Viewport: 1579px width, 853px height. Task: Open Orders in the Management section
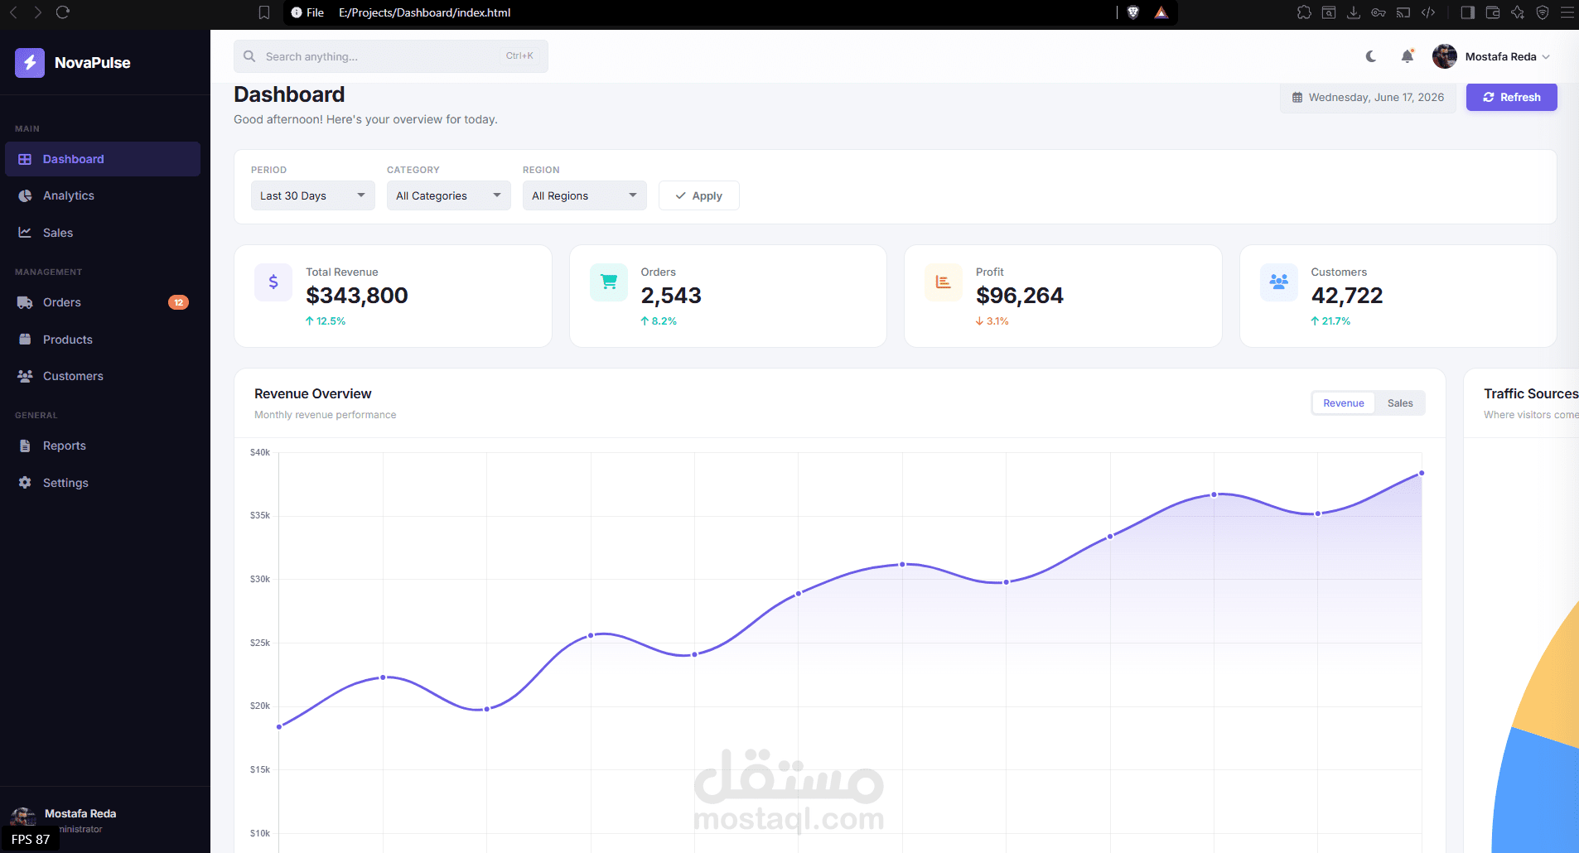pyautogui.click(x=103, y=302)
